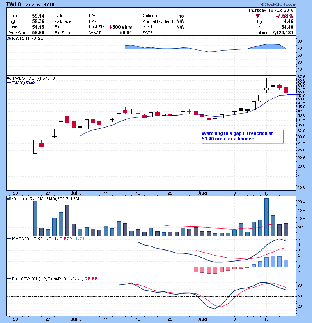Click the MACD signal value 3.529
This screenshot has width=312, height=323.
coord(66,239)
